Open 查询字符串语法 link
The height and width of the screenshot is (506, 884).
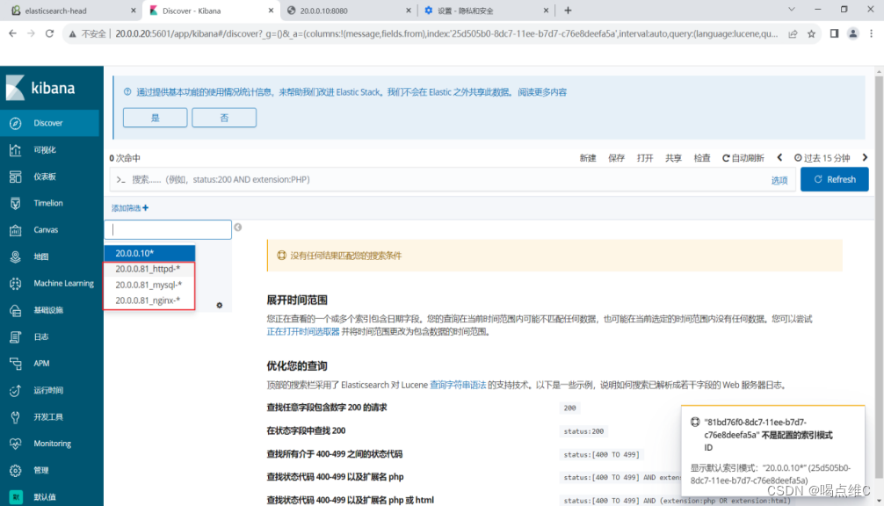pyautogui.click(x=458, y=385)
